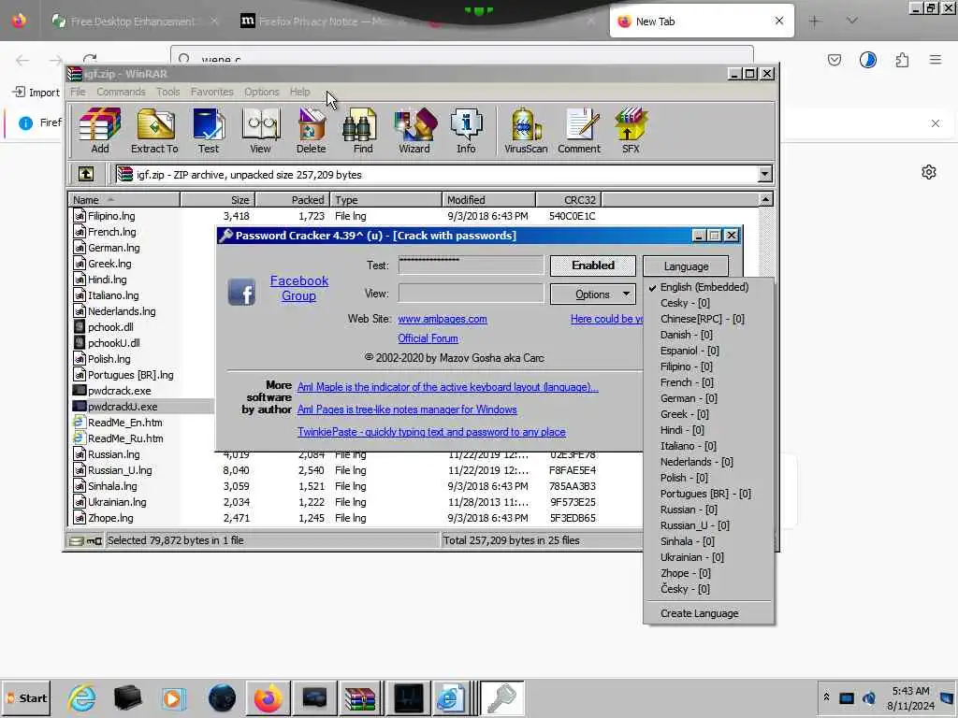Click the Extract To toolbar icon
Viewport: 958px width, 718px height.
point(154,130)
